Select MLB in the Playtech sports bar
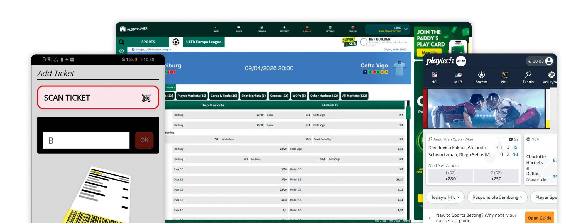This screenshot has width=588, height=223. pos(458,78)
